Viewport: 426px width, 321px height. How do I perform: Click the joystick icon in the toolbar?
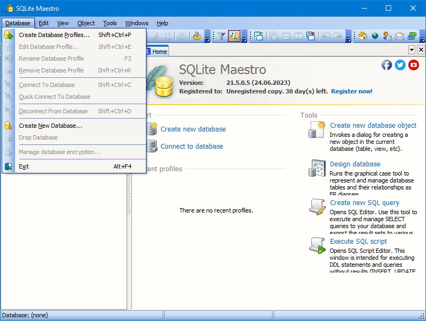[x=197, y=37]
